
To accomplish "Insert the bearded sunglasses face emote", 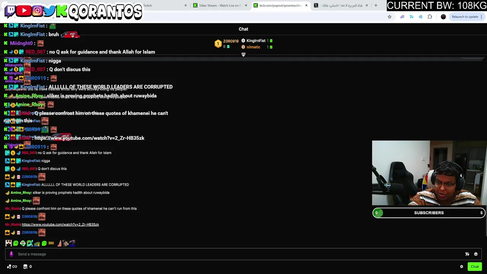I will click(9, 243).
